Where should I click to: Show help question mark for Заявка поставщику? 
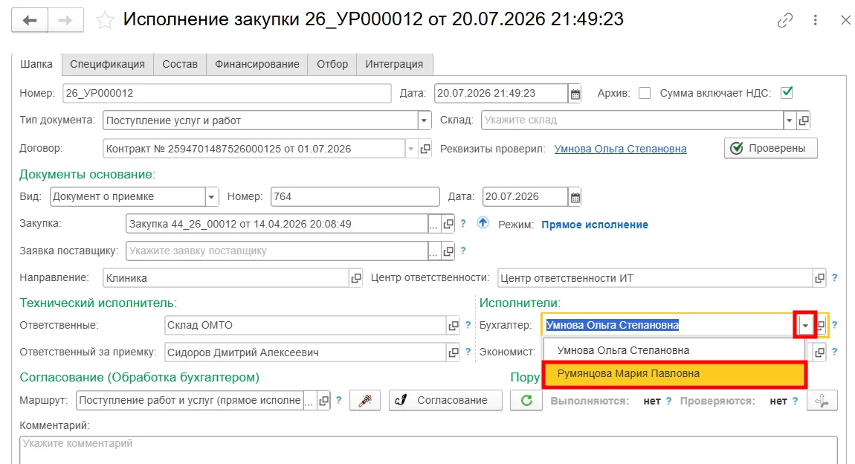click(463, 251)
